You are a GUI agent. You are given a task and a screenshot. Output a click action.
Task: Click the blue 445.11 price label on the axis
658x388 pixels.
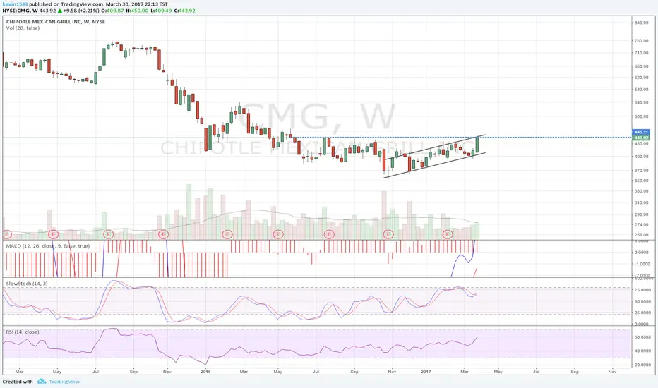641,132
